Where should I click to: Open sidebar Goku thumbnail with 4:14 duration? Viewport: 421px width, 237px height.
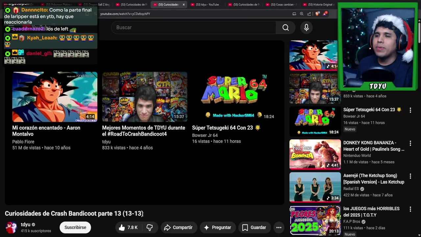point(313,55)
